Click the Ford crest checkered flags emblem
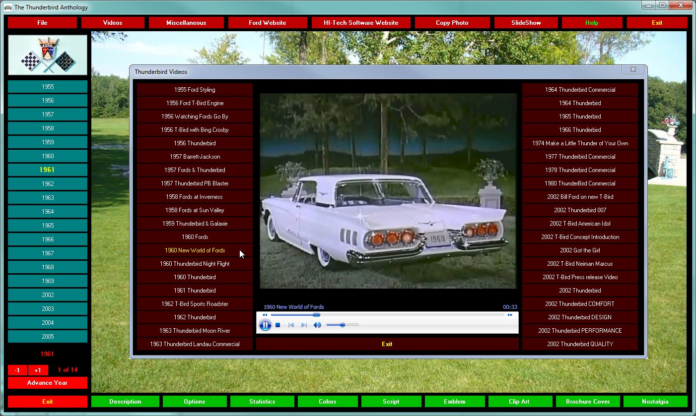This screenshot has height=416, width=696. [x=48, y=55]
